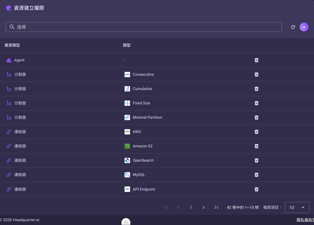Image resolution: width=314 pixels, height=225 pixels.
Task: Click the 資源建立權限 page title
Action: point(29,8)
